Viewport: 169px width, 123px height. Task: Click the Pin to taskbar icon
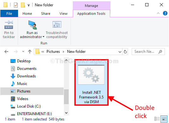pos(9,25)
